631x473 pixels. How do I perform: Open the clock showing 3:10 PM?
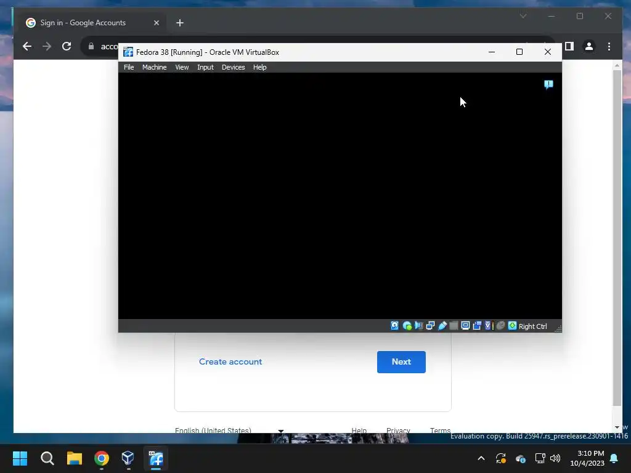coord(587,458)
